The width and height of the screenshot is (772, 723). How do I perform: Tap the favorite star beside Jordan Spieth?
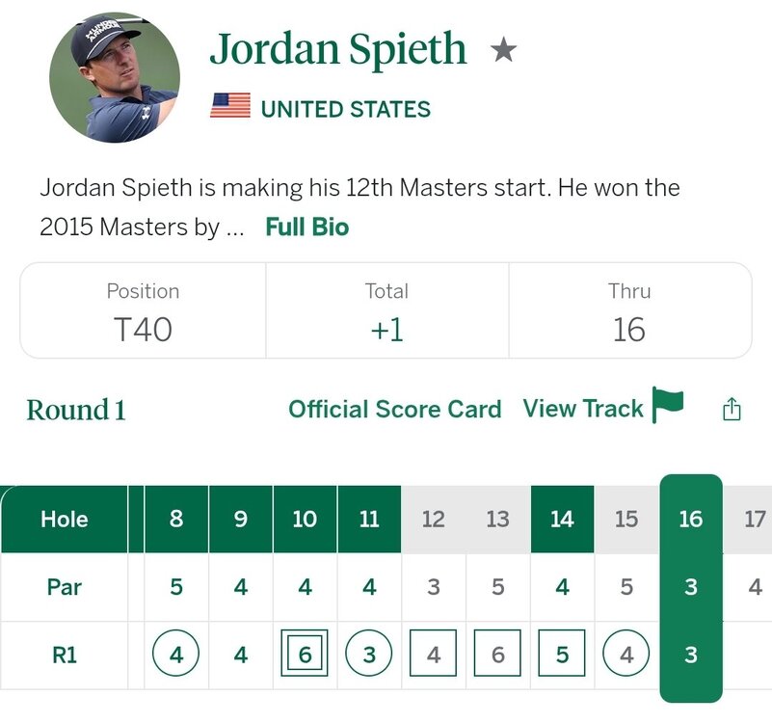(503, 50)
